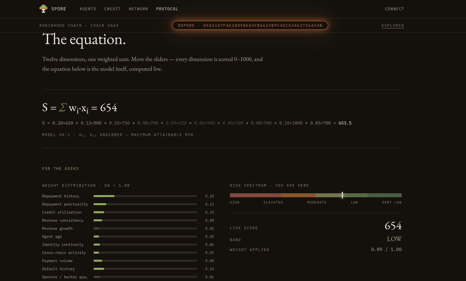Click the 'Robinhood Chain · Chain 4663' text
The height and width of the screenshot is (281, 466).
point(79,26)
